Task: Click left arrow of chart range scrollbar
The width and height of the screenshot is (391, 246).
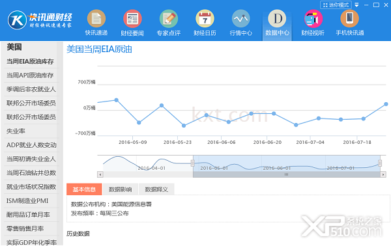Action: click(x=100, y=174)
